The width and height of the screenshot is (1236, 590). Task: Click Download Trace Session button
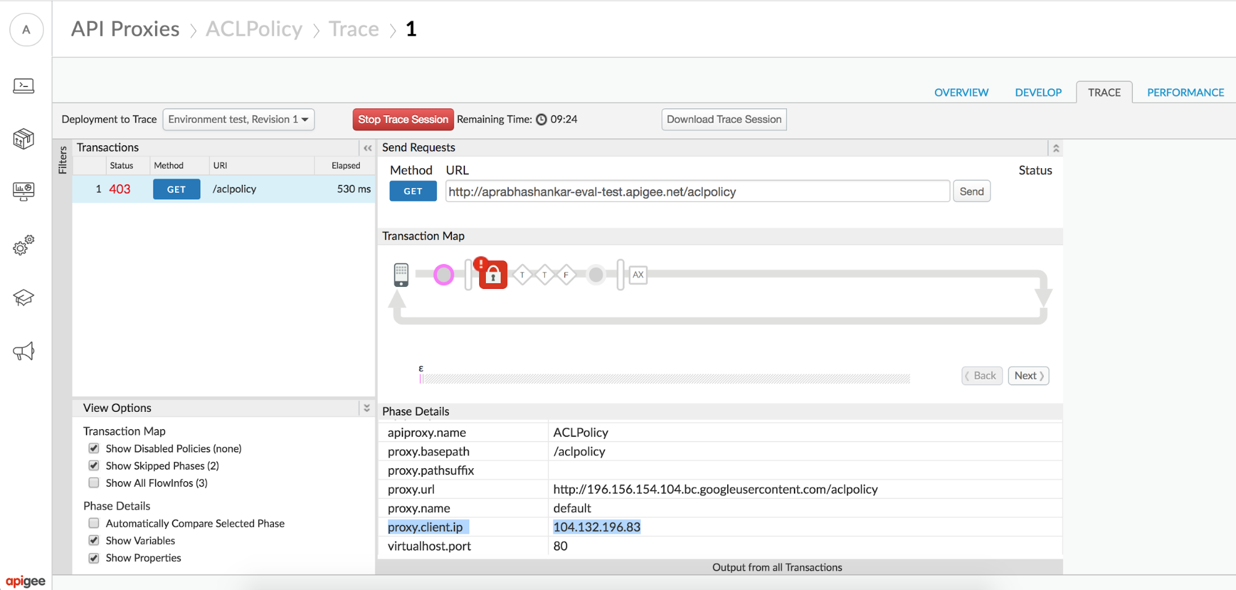tap(723, 119)
